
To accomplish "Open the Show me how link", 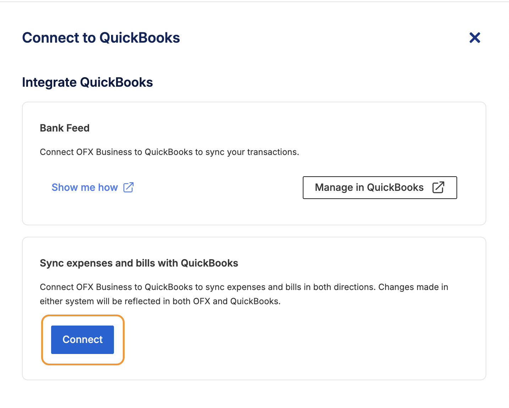I will point(85,187).
